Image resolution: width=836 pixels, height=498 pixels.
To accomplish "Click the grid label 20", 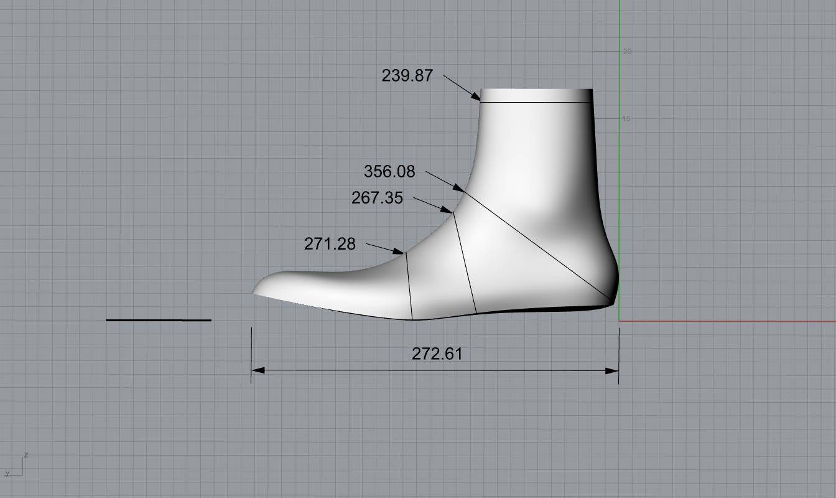I will [627, 52].
